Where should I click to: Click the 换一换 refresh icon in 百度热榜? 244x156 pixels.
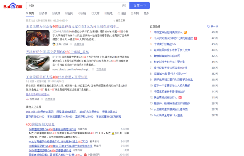pyautogui.click(x=209, y=27)
